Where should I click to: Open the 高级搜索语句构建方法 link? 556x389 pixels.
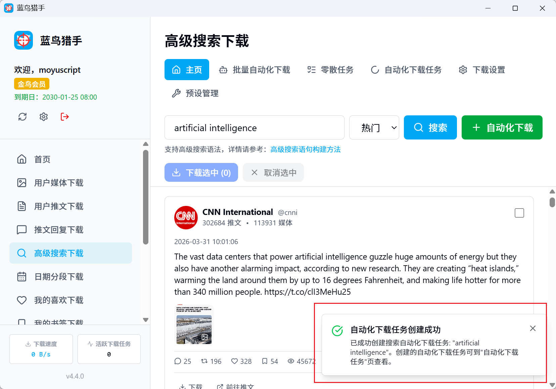point(305,150)
